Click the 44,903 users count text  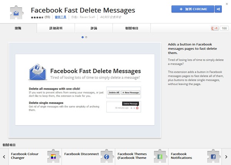[x=110, y=17]
